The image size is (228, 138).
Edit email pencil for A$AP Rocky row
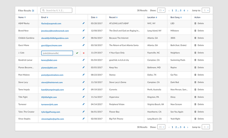[84, 23]
